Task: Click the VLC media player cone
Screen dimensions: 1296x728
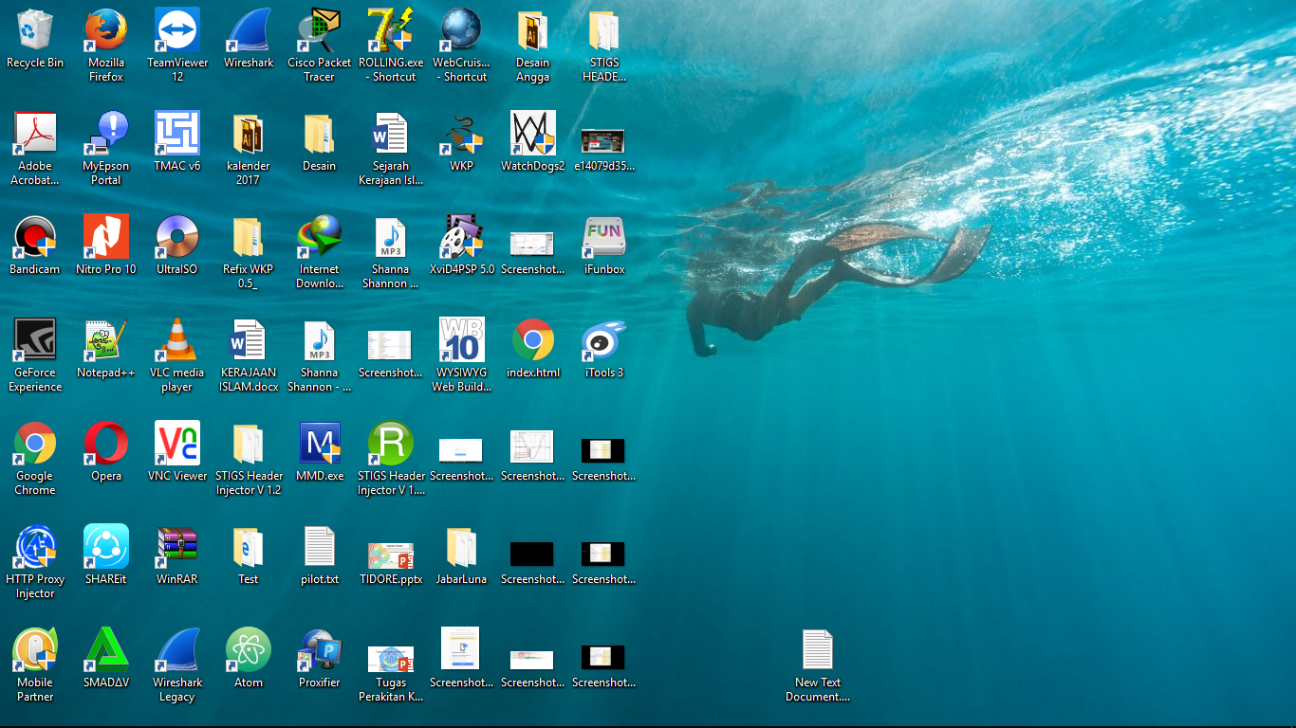Action: [177, 340]
